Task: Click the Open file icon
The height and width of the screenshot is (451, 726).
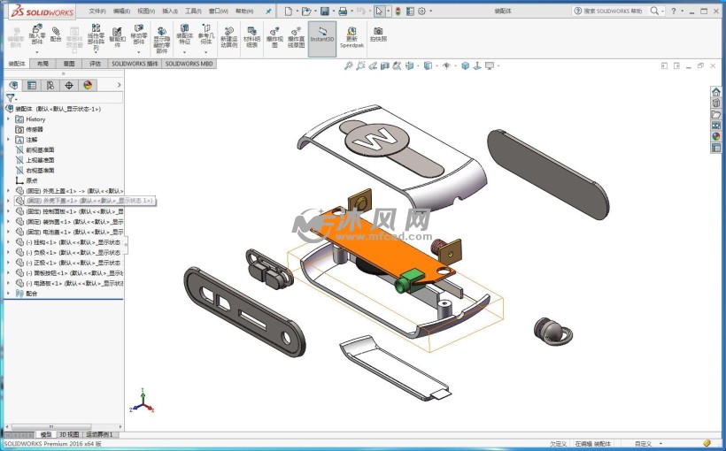Action: pyautogui.click(x=306, y=11)
